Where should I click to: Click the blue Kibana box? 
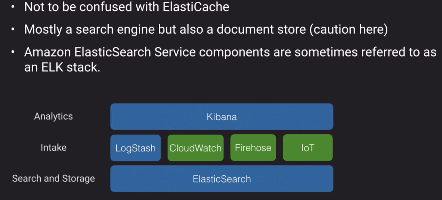point(222,117)
